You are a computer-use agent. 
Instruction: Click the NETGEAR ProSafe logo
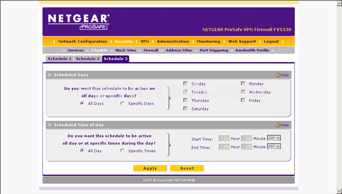[x=79, y=22]
